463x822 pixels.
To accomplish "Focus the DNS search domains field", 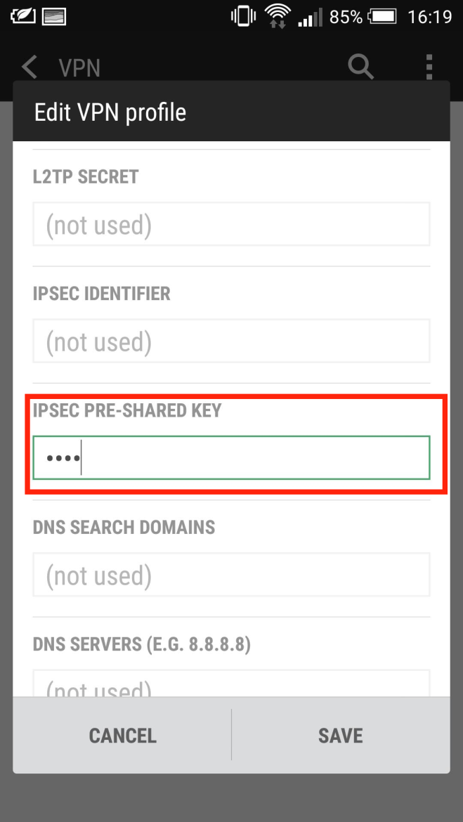I will point(231,575).
